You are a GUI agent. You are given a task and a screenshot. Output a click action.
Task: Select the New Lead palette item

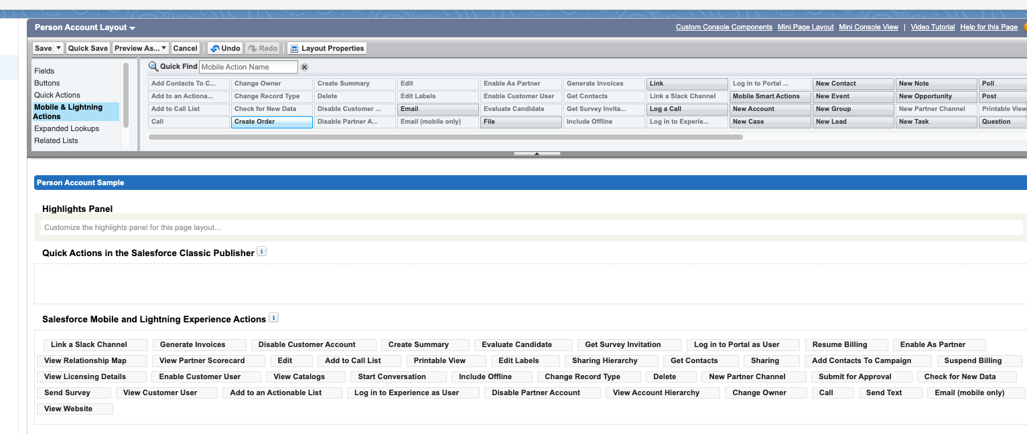(x=853, y=122)
